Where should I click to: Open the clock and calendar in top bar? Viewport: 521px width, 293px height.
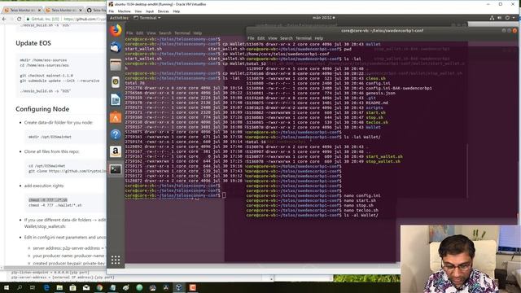point(324,18)
